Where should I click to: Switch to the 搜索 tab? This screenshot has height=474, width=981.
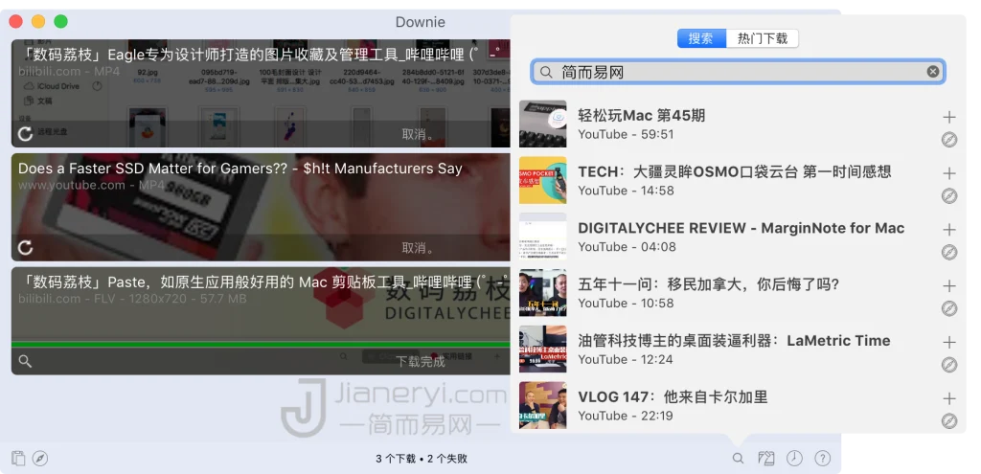coord(701,38)
